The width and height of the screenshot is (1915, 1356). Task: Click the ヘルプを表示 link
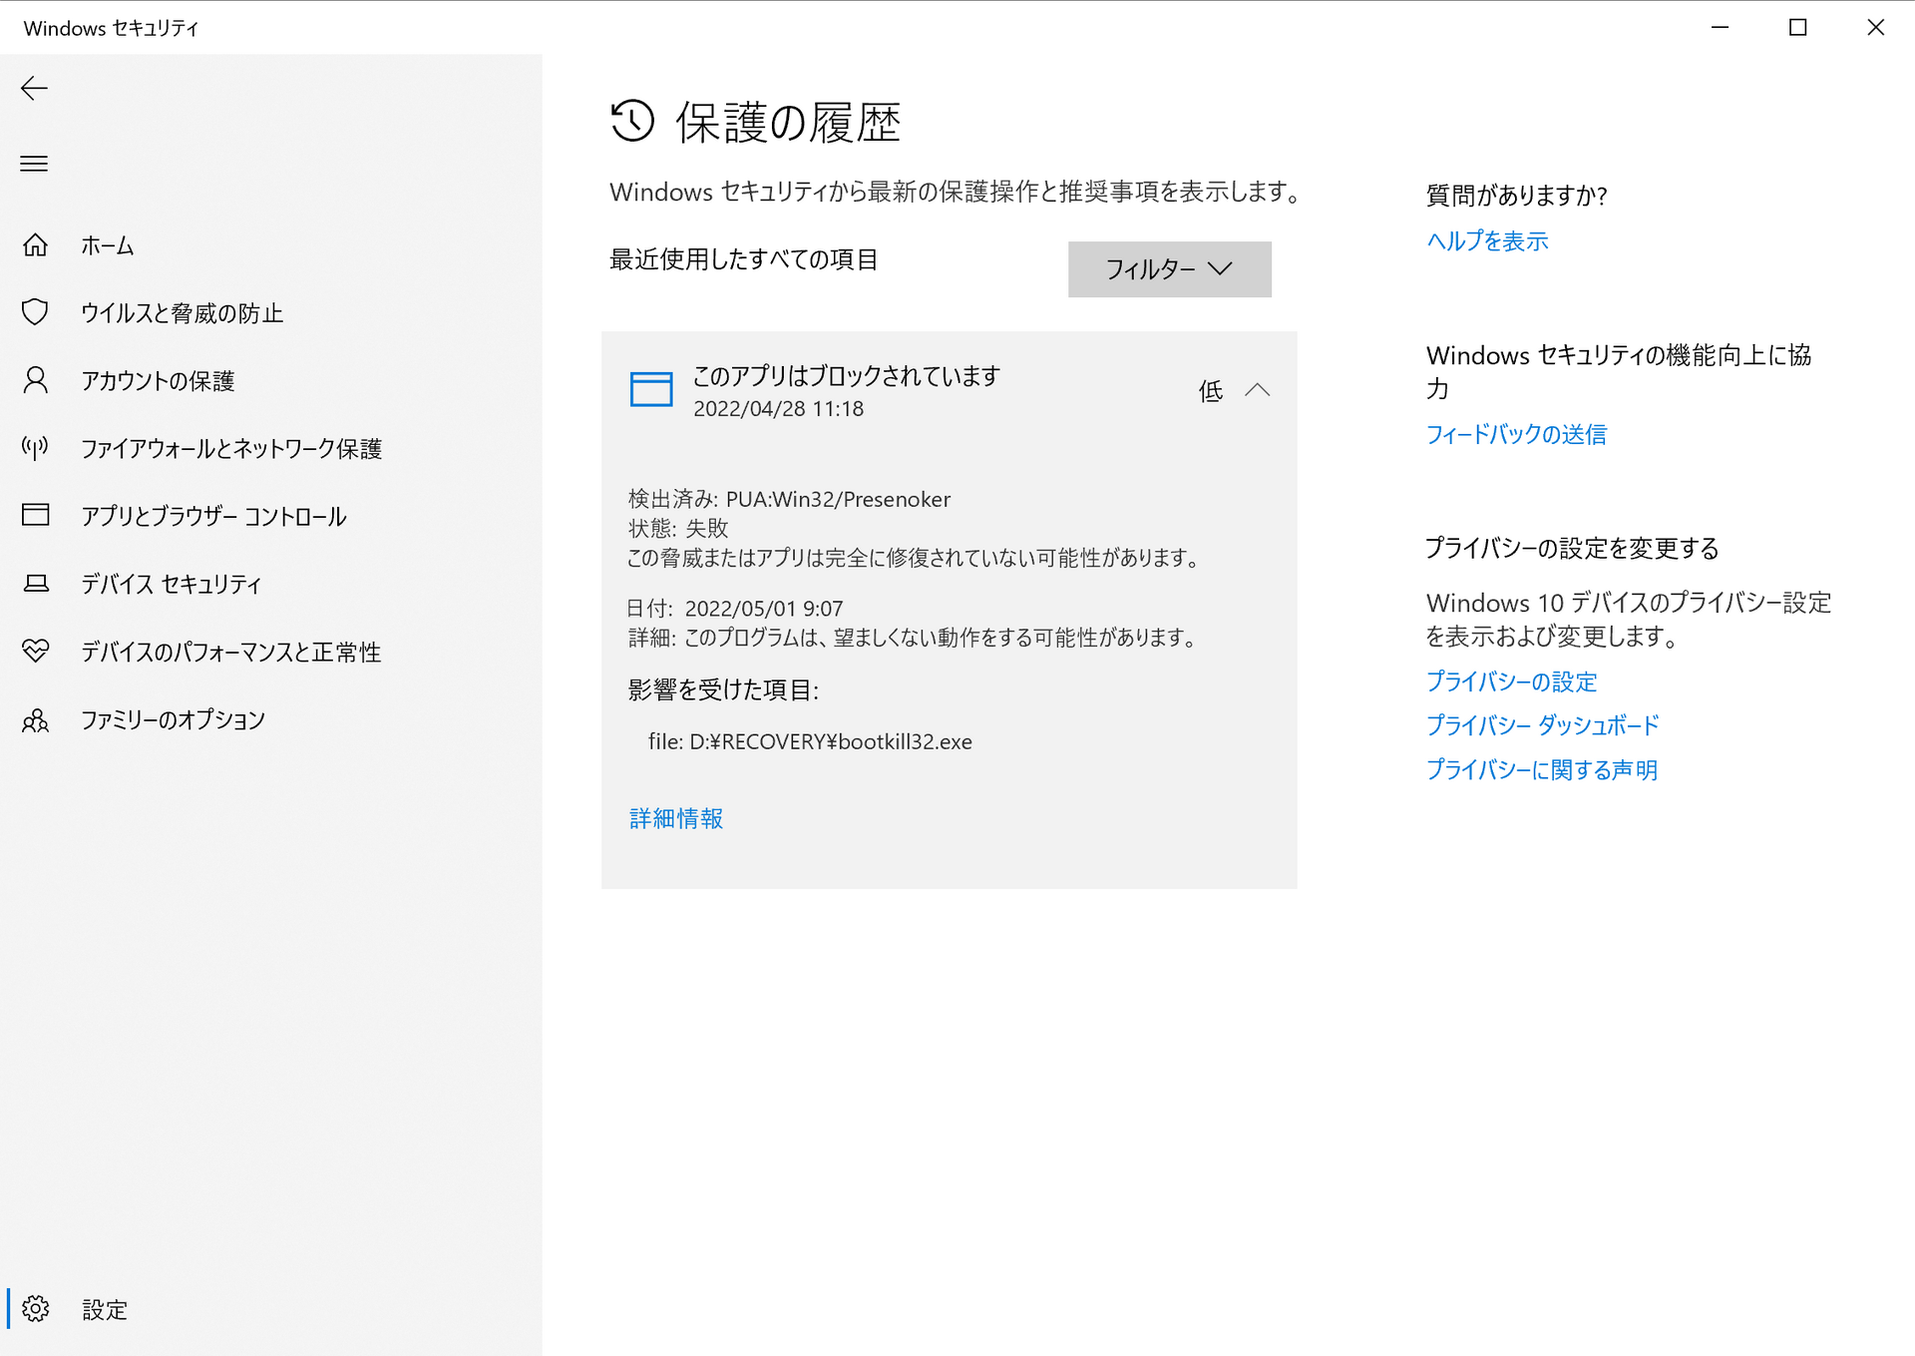(1487, 241)
